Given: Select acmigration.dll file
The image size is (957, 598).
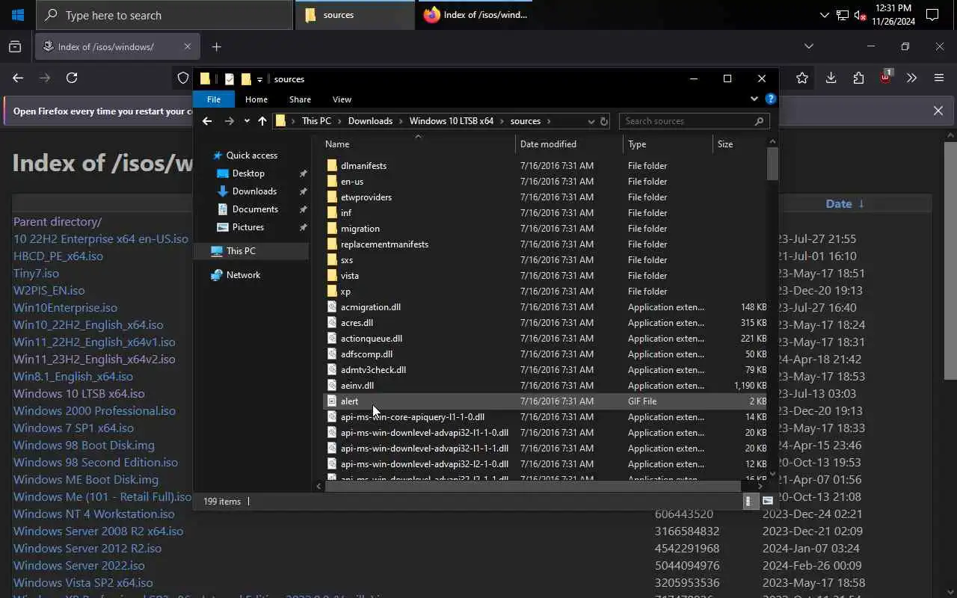Looking at the screenshot, I should point(370,307).
